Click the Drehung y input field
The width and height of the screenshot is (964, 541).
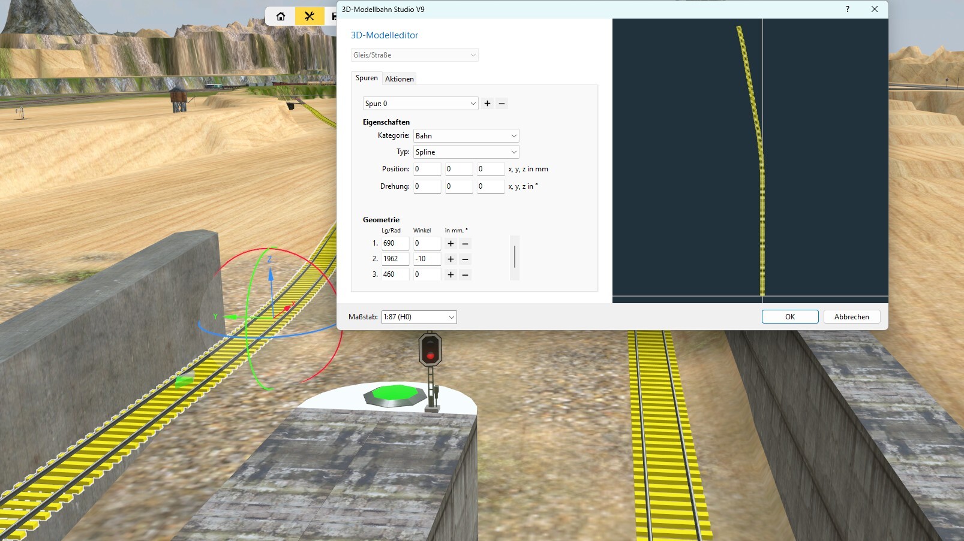click(x=459, y=186)
